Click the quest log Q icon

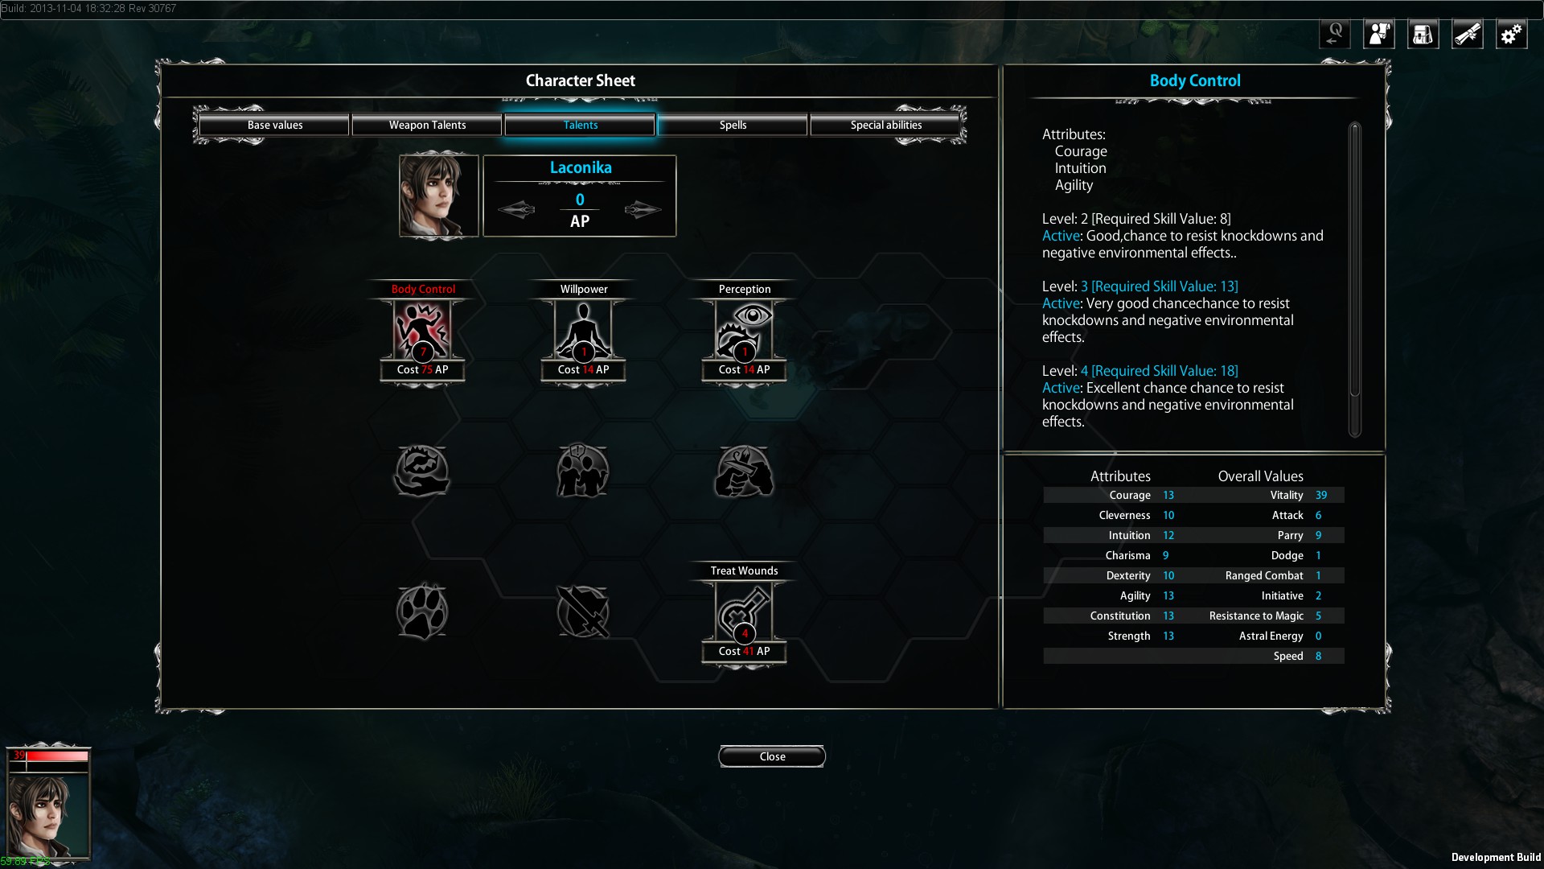1335,34
